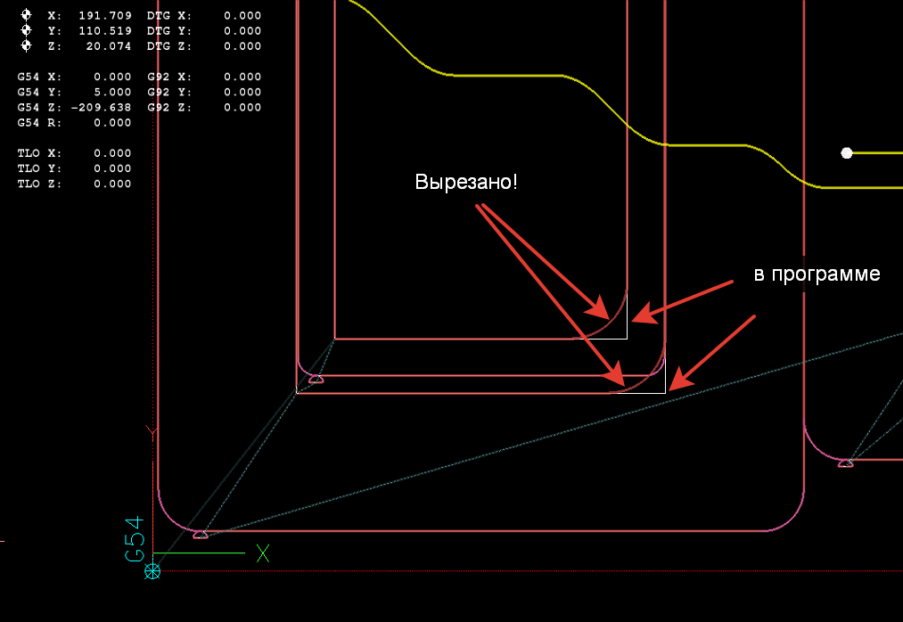The width and height of the screenshot is (903, 622).
Task: Click the DTG Y value
Action: 242,30
